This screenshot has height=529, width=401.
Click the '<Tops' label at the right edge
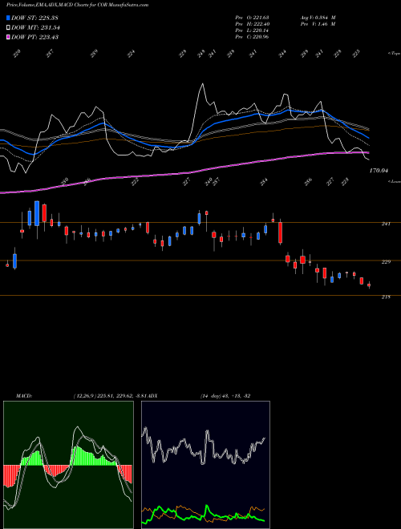(x=394, y=54)
